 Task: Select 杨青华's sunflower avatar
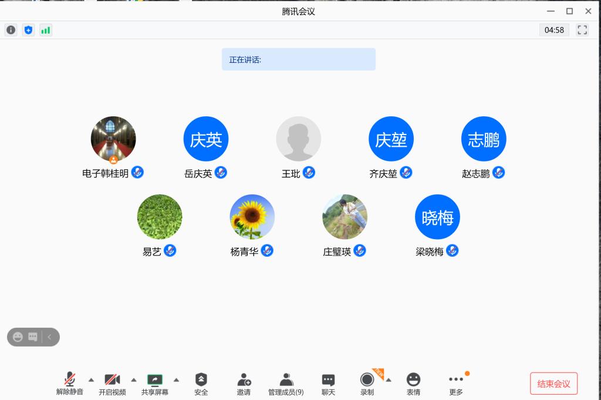tap(252, 217)
